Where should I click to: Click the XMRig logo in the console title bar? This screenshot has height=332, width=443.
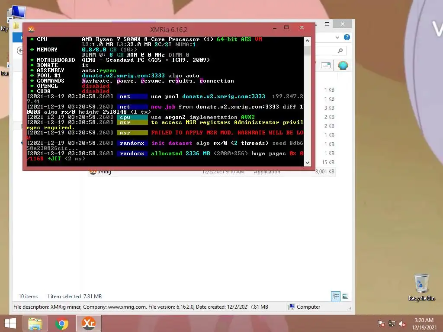31,29
